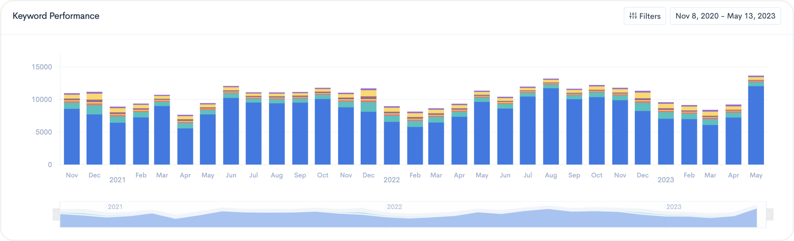Click the 2021 x-axis year label
Image resolution: width=794 pixels, height=241 pixels.
(118, 180)
